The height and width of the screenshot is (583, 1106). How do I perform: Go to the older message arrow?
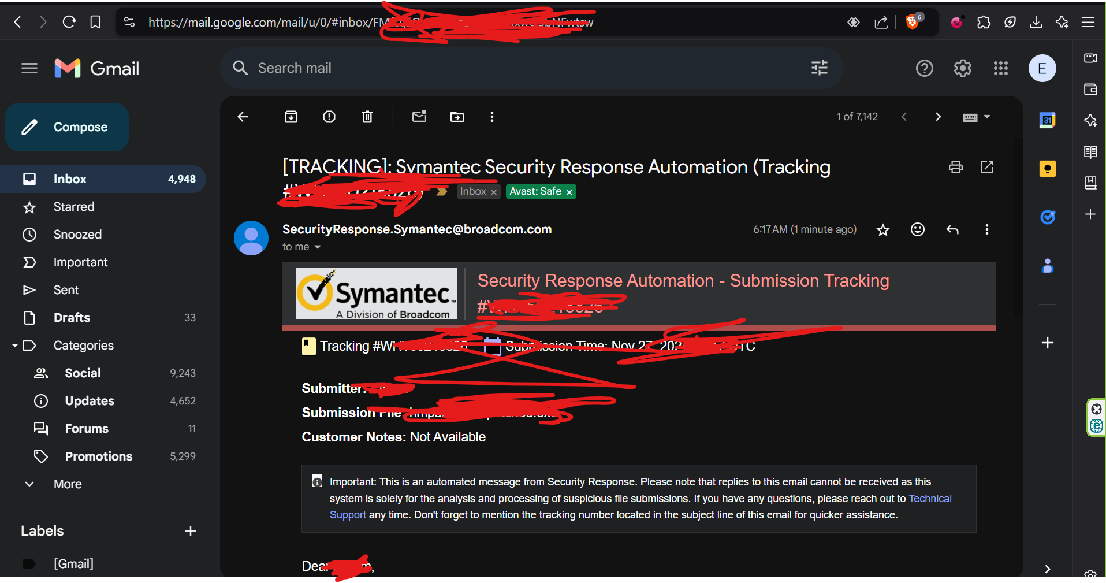coord(938,117)
